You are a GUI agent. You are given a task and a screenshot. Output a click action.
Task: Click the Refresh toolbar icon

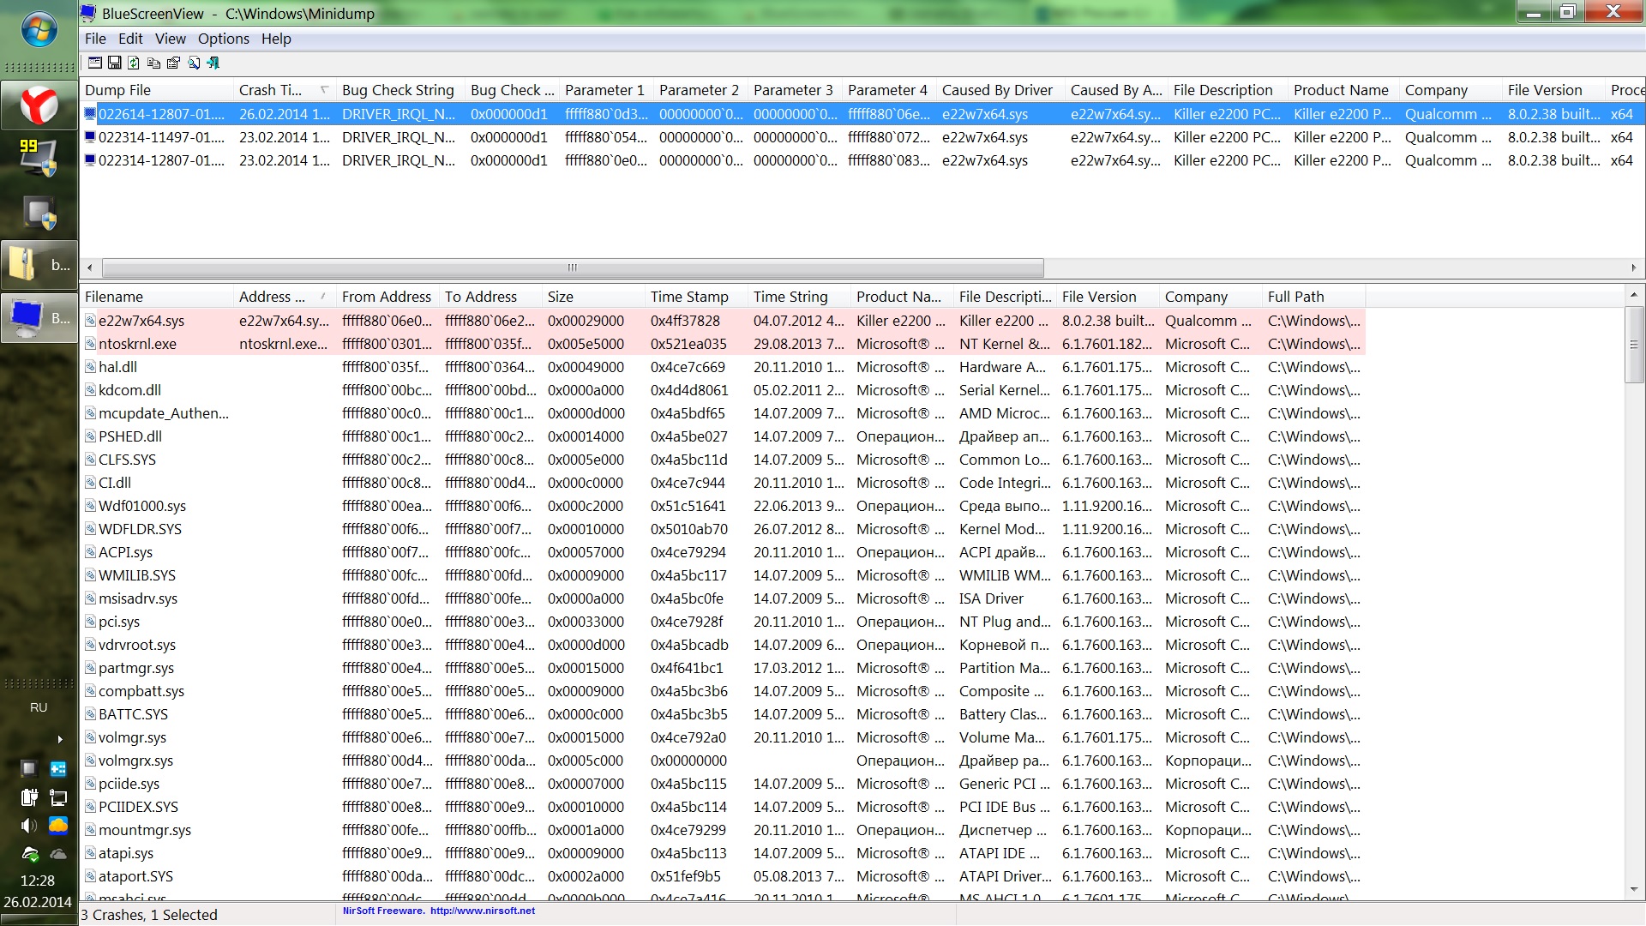[x=134, y=63]
